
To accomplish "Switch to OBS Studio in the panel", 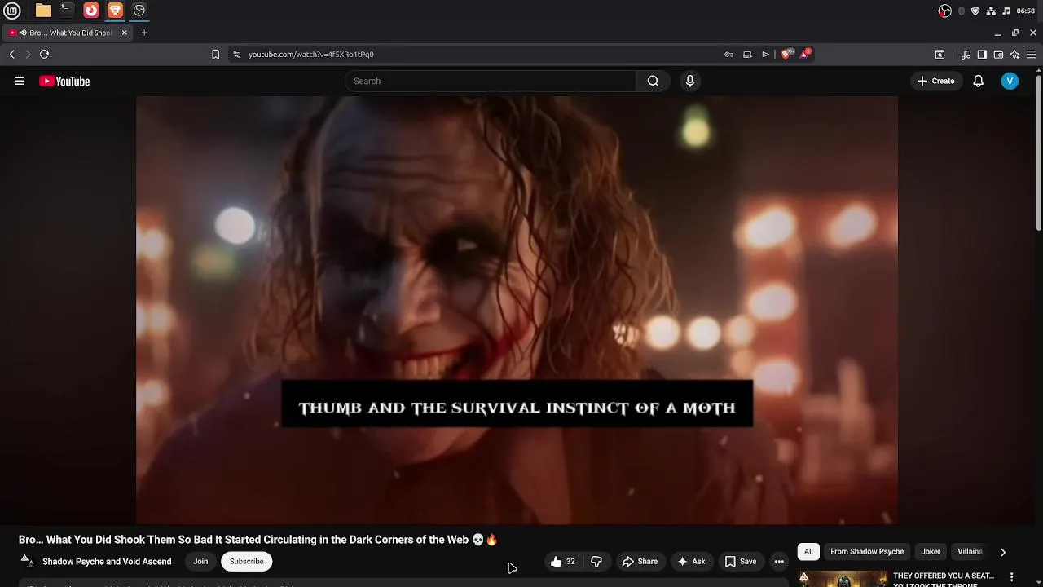I will pos(139,11).
